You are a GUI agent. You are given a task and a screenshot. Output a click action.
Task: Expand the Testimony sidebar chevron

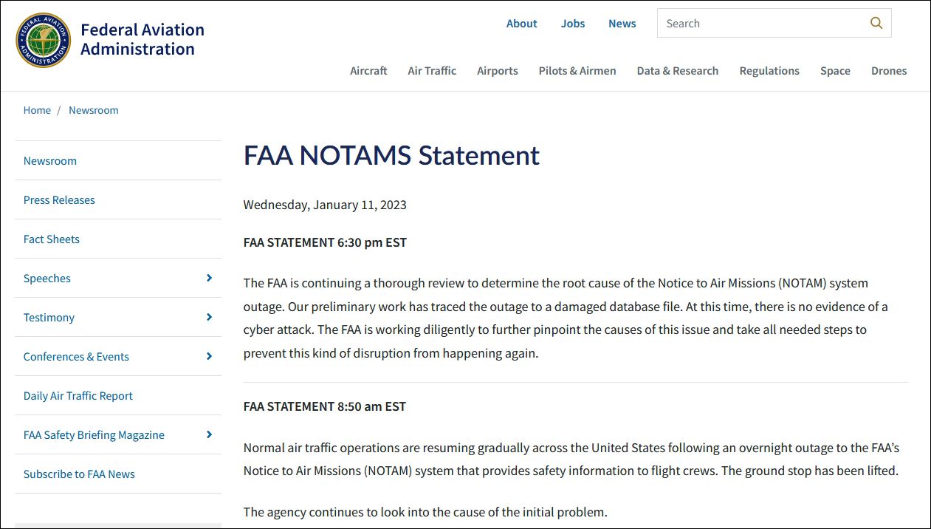coord(209,317)
